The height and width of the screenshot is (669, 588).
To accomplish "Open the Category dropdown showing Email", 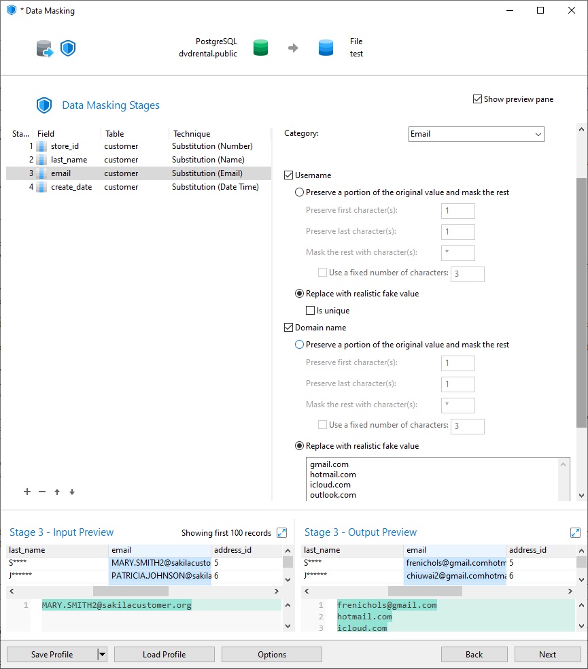I will pos(477,134).
